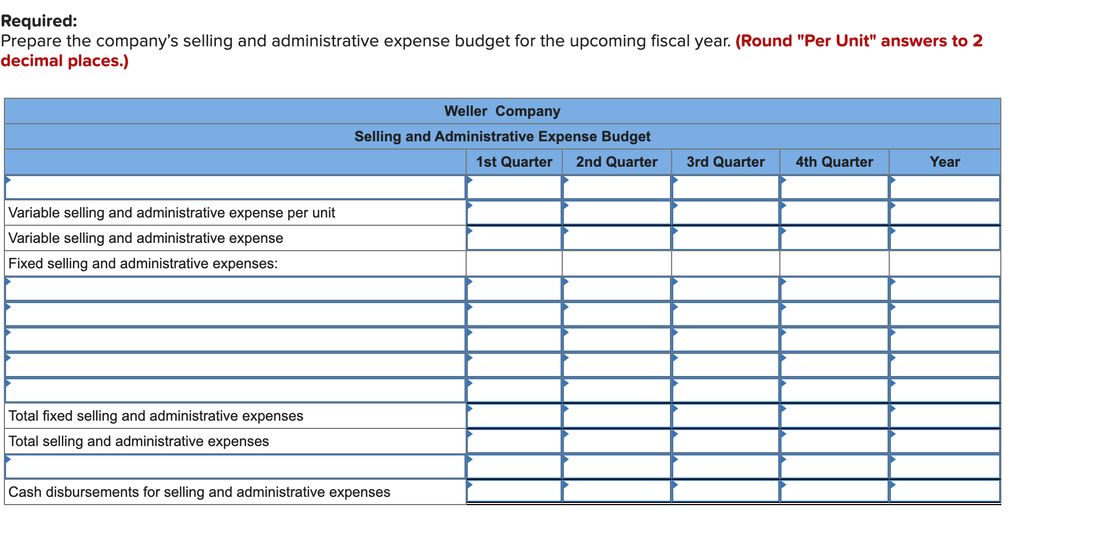Viewport: 1119px width, 546px height.
Task: Click Fixed selling and administrative expenses label
Action: (143, 263)
